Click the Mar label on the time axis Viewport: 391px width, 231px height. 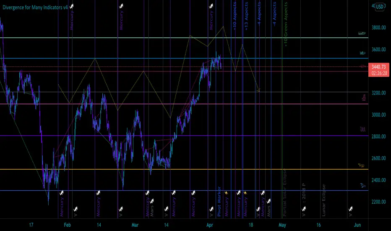click(135, 225)
